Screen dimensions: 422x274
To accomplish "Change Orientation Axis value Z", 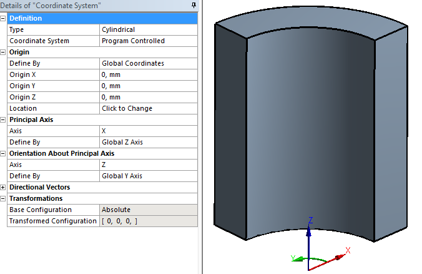I will pos(149,165).
